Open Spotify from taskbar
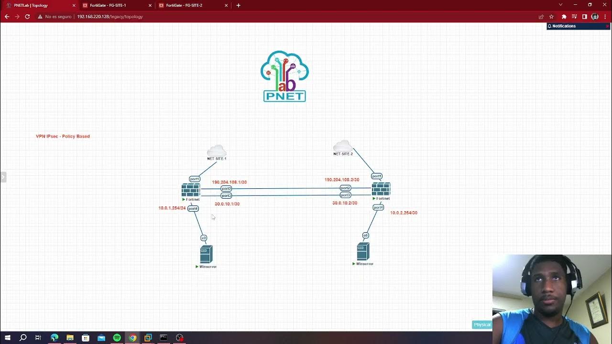Image resolution: width=612 pixels, height=344 pixels. pyautogui.click(x=117, y=338)
